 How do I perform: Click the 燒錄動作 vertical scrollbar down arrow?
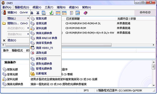[154, 85]
